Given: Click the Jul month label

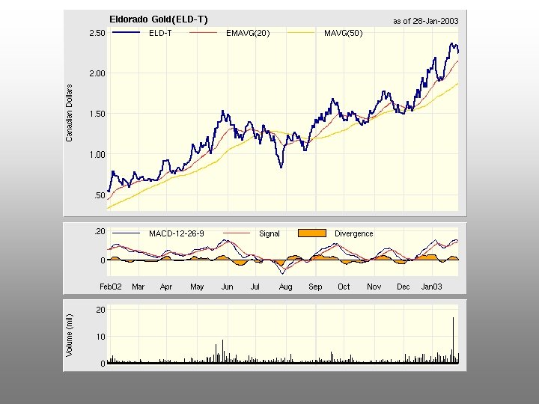Looking at the screenshot, I should point(255,287).
